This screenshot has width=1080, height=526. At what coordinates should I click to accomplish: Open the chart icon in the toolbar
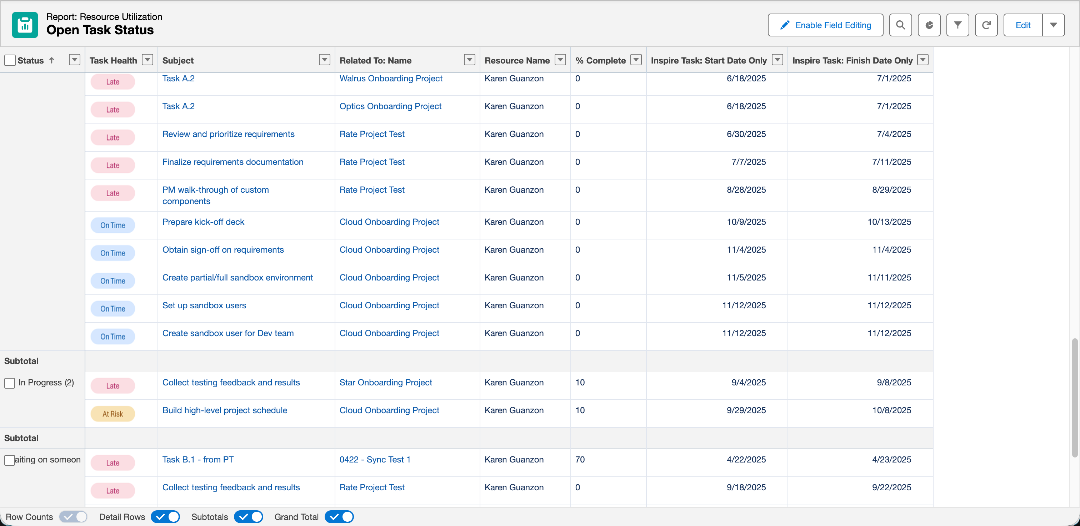pyautogui.click(x=929, y=25)
